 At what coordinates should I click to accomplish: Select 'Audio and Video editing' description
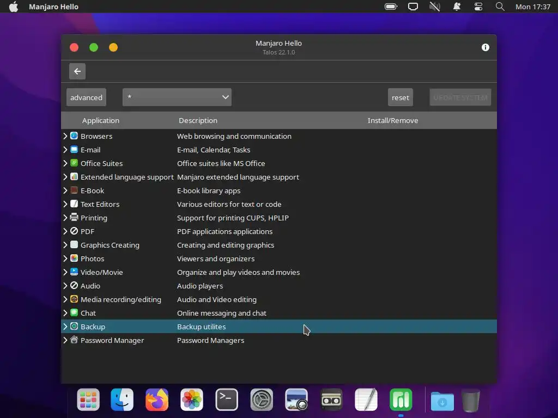tap(217, 300)
